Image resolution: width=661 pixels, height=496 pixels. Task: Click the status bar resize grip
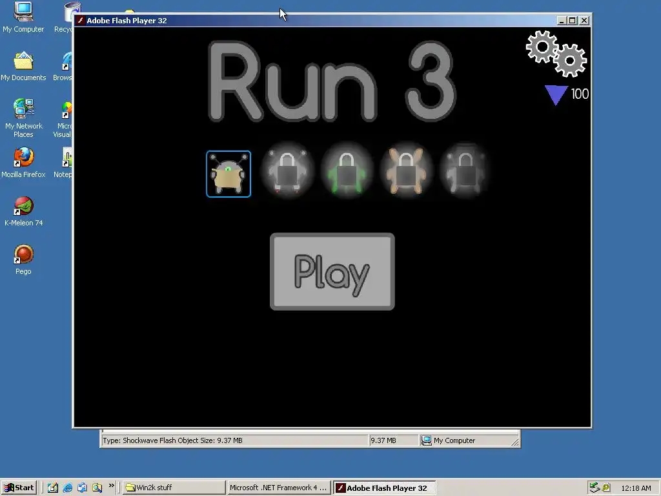tap(515, 442)
